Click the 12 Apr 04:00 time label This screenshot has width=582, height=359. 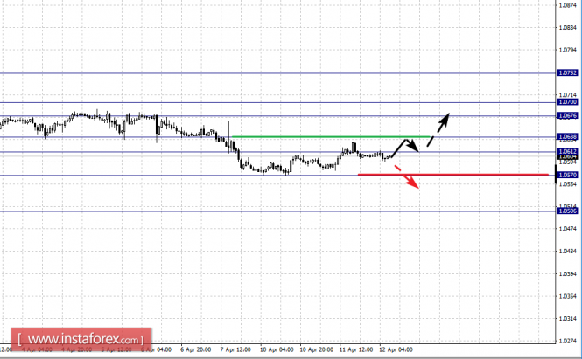tap(396, 349)
